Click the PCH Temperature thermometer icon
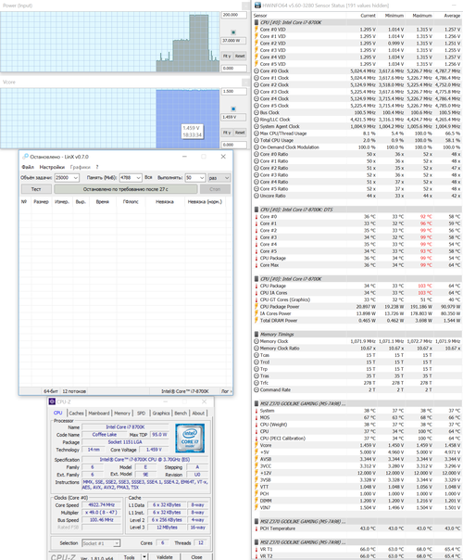Image resolution: width=463 pixels, height=560 pixels. [x=257, y=528]
